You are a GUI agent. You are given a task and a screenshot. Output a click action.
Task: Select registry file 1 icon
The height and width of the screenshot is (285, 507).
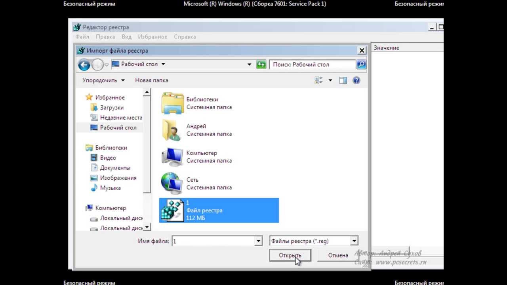(x=172, y=210)
